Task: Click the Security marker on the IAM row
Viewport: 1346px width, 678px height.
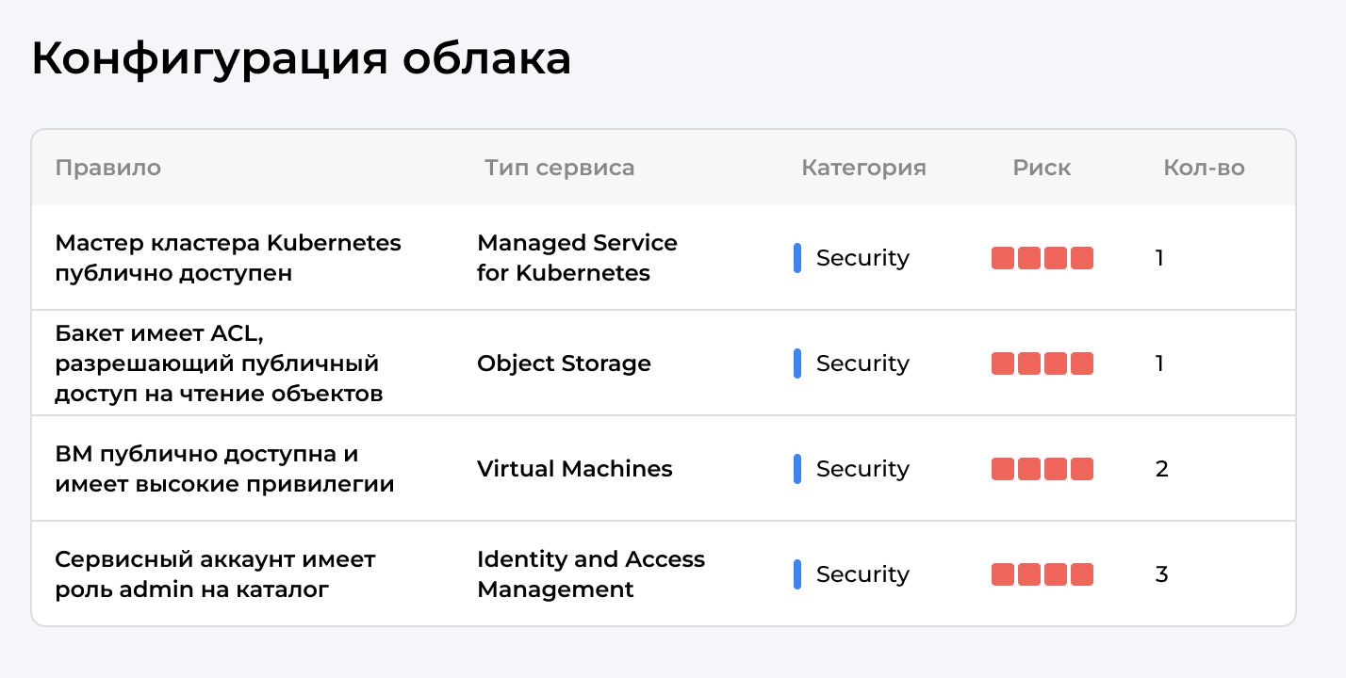Action: [x=796, y=573]
